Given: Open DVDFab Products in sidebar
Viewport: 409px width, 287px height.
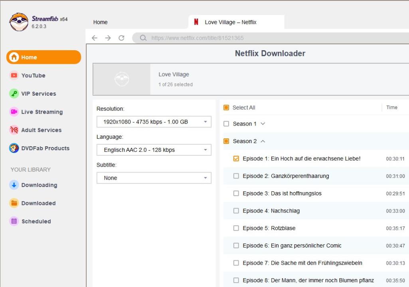Looking at the screenshot, I should coord(45,148).
